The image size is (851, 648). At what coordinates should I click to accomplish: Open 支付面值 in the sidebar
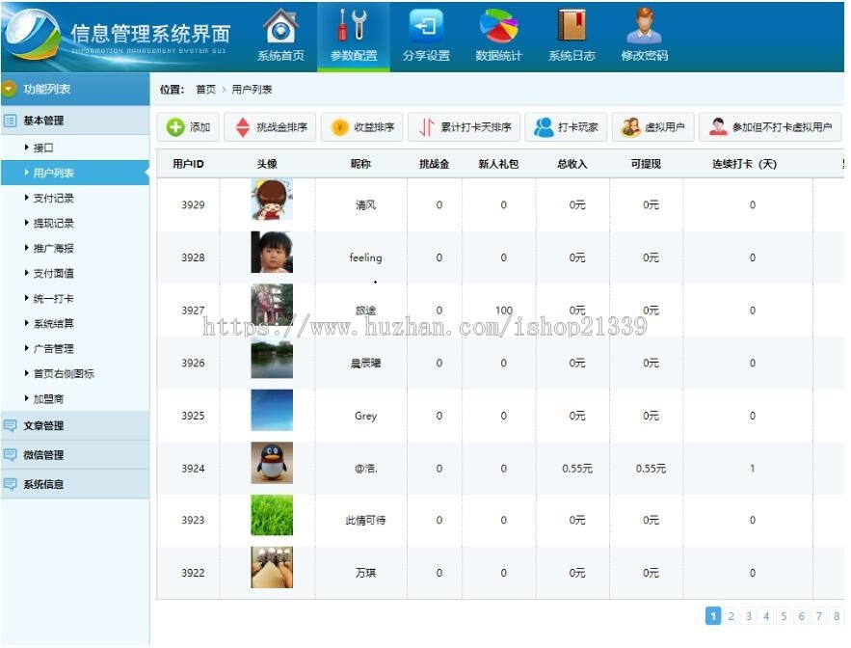[x=53, y=273]
